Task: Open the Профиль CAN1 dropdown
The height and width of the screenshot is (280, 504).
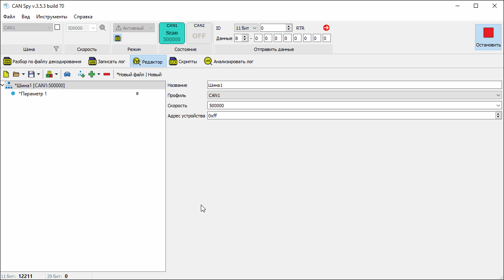Action: point(354,95)
